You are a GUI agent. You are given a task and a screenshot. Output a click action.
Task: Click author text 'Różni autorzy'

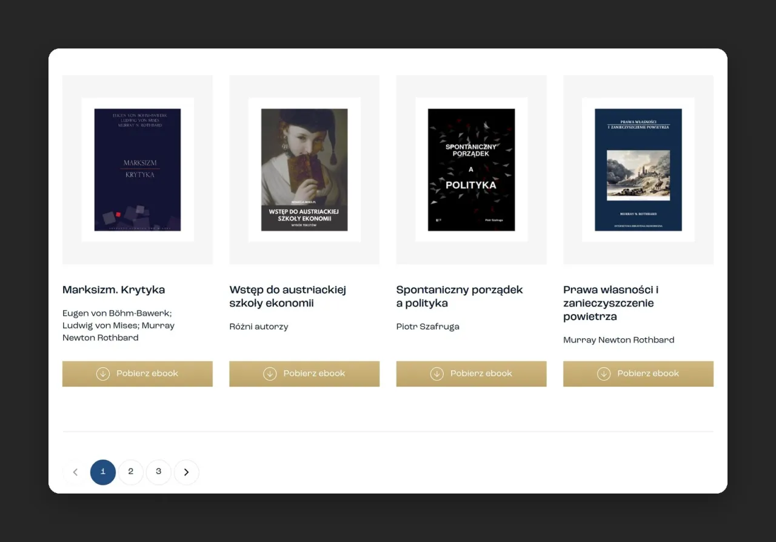pyautogui.click(x=259, y=327)
